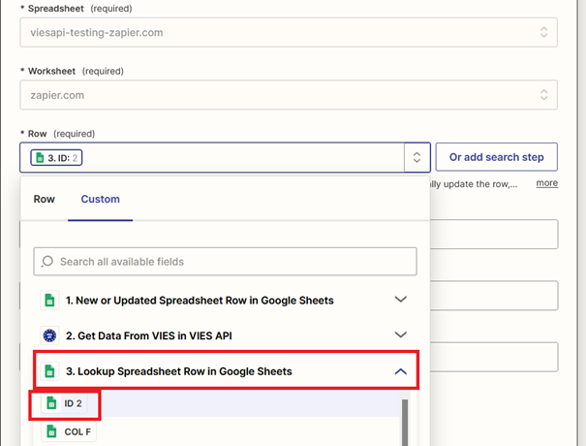Click the magnifier icon in the search box
Viewport: 586px width, 446px height.
point(47,261)
